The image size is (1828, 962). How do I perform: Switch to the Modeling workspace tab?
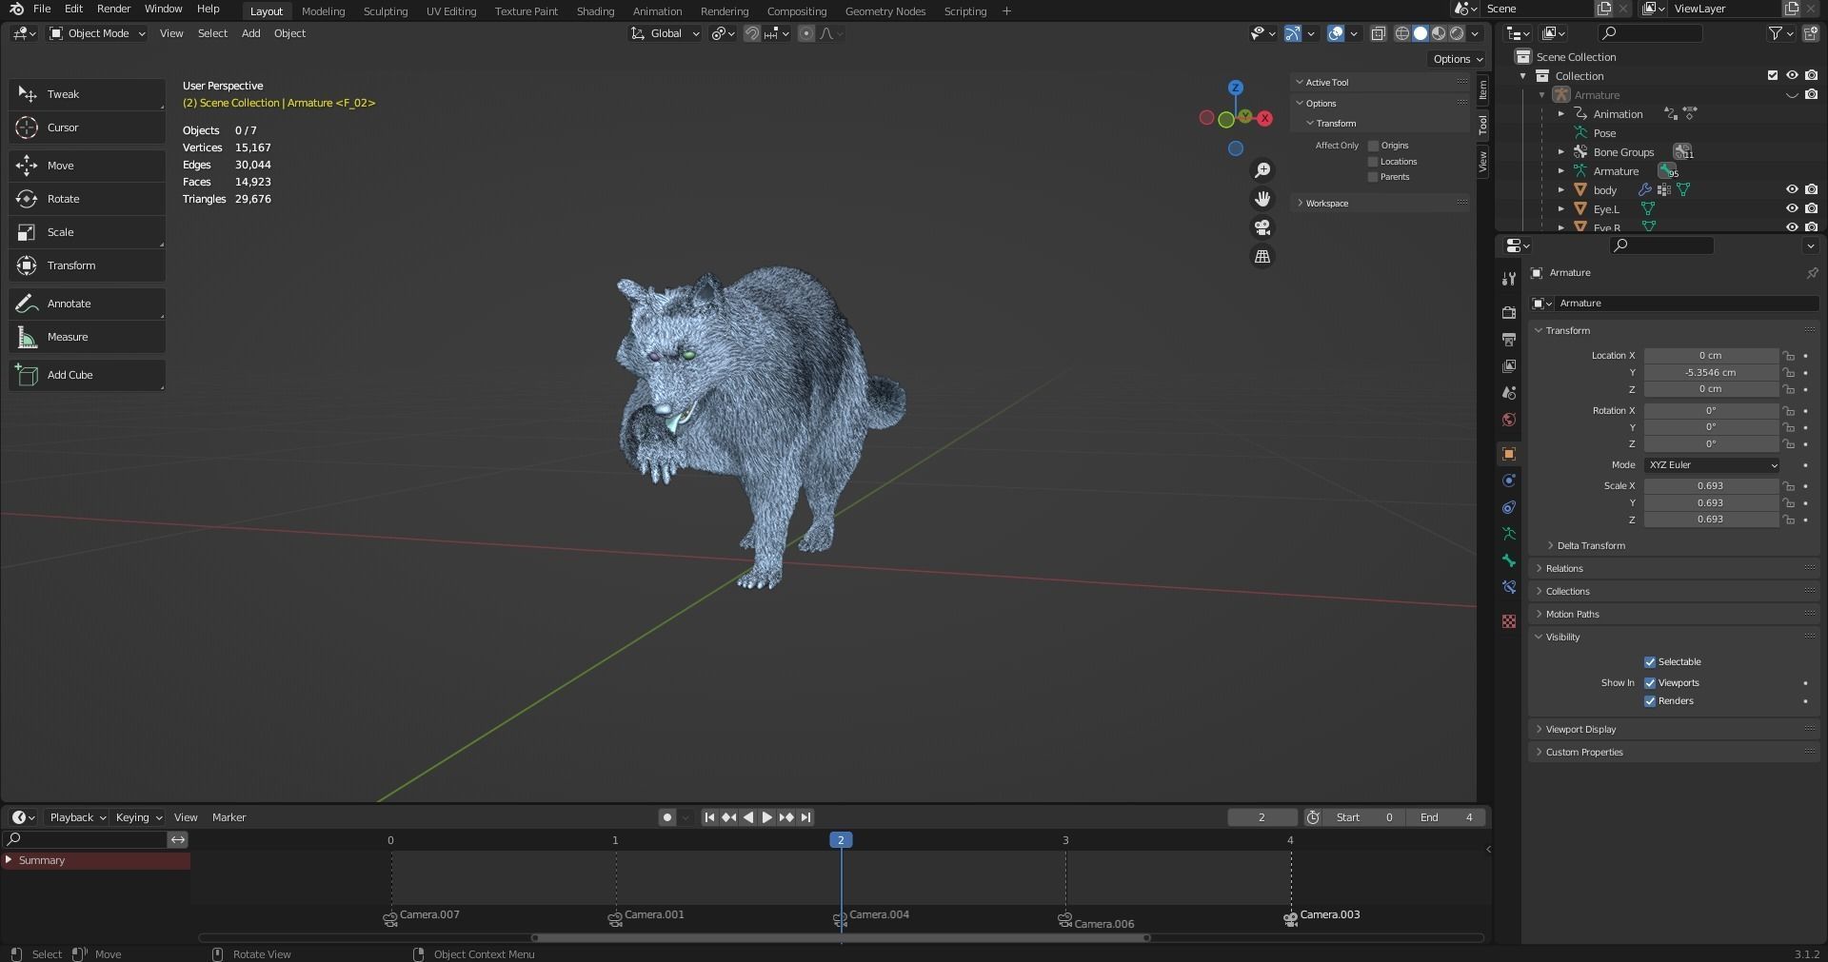323,11
